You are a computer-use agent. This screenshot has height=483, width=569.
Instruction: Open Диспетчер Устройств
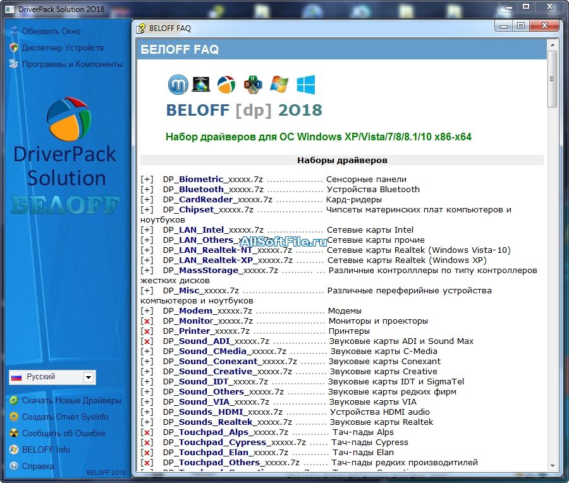click(63, 47)
